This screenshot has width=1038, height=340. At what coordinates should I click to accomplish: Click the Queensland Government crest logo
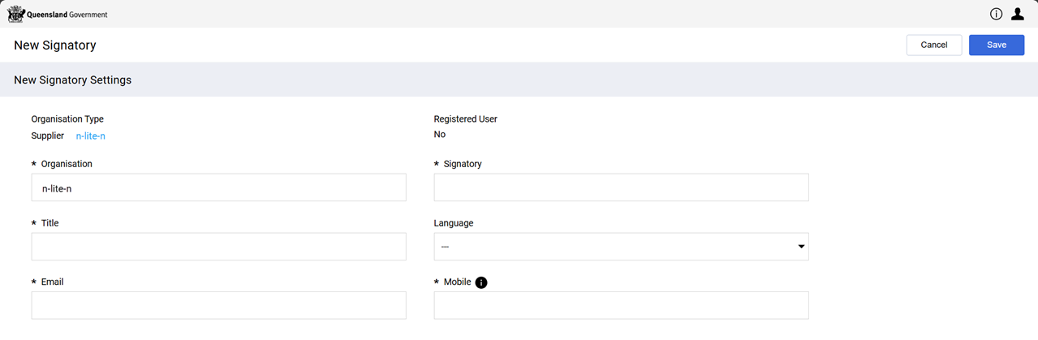pos(16,14)
